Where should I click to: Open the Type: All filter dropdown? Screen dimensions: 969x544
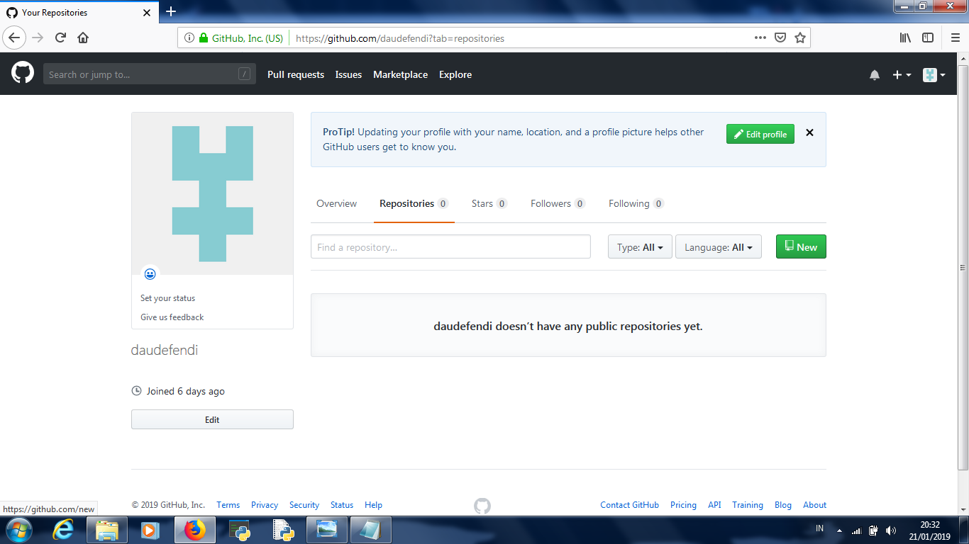click(x=639, y=246)
